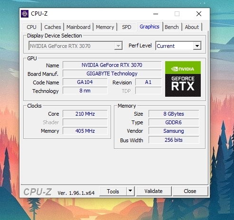Select the Graphics tab
Viewport: 234px width, 220px height.
(x=150, y=27)
